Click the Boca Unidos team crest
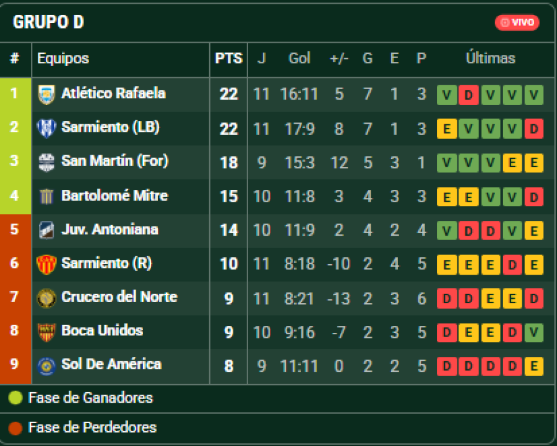This screenshot has width=557, height=446. [46, 332]
